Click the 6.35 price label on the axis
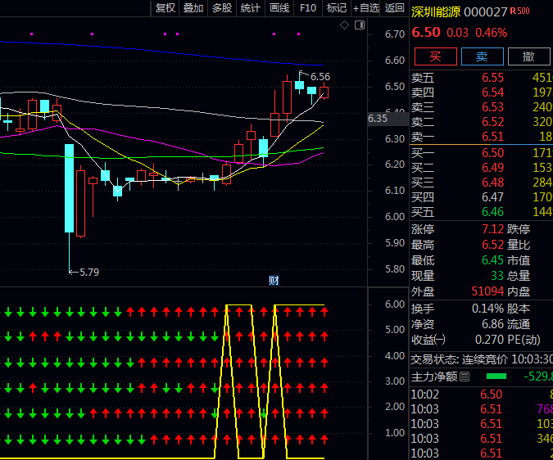The height and width of the screenshot is (460, 553). coord(378,119)
